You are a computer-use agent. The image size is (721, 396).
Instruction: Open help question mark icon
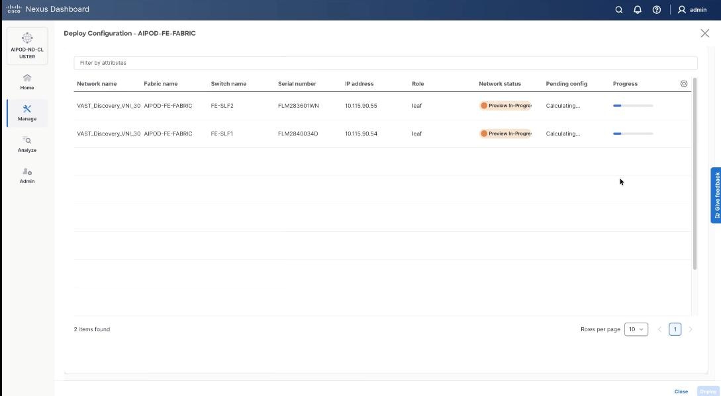tap(657, 10)
